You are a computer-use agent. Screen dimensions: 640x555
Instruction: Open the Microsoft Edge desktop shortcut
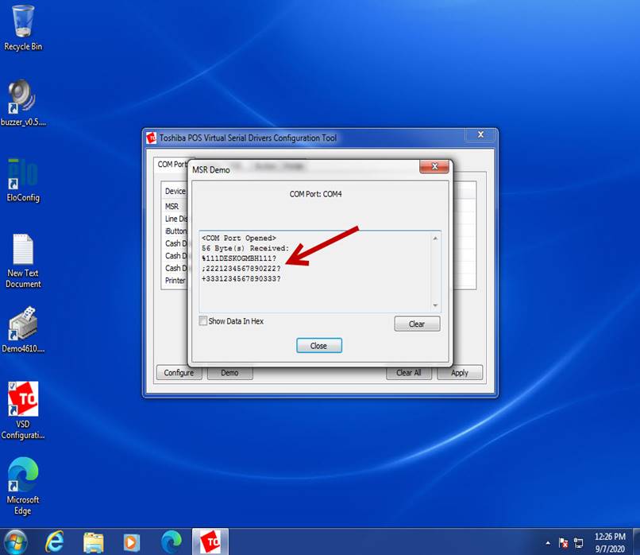click(23, 477)
